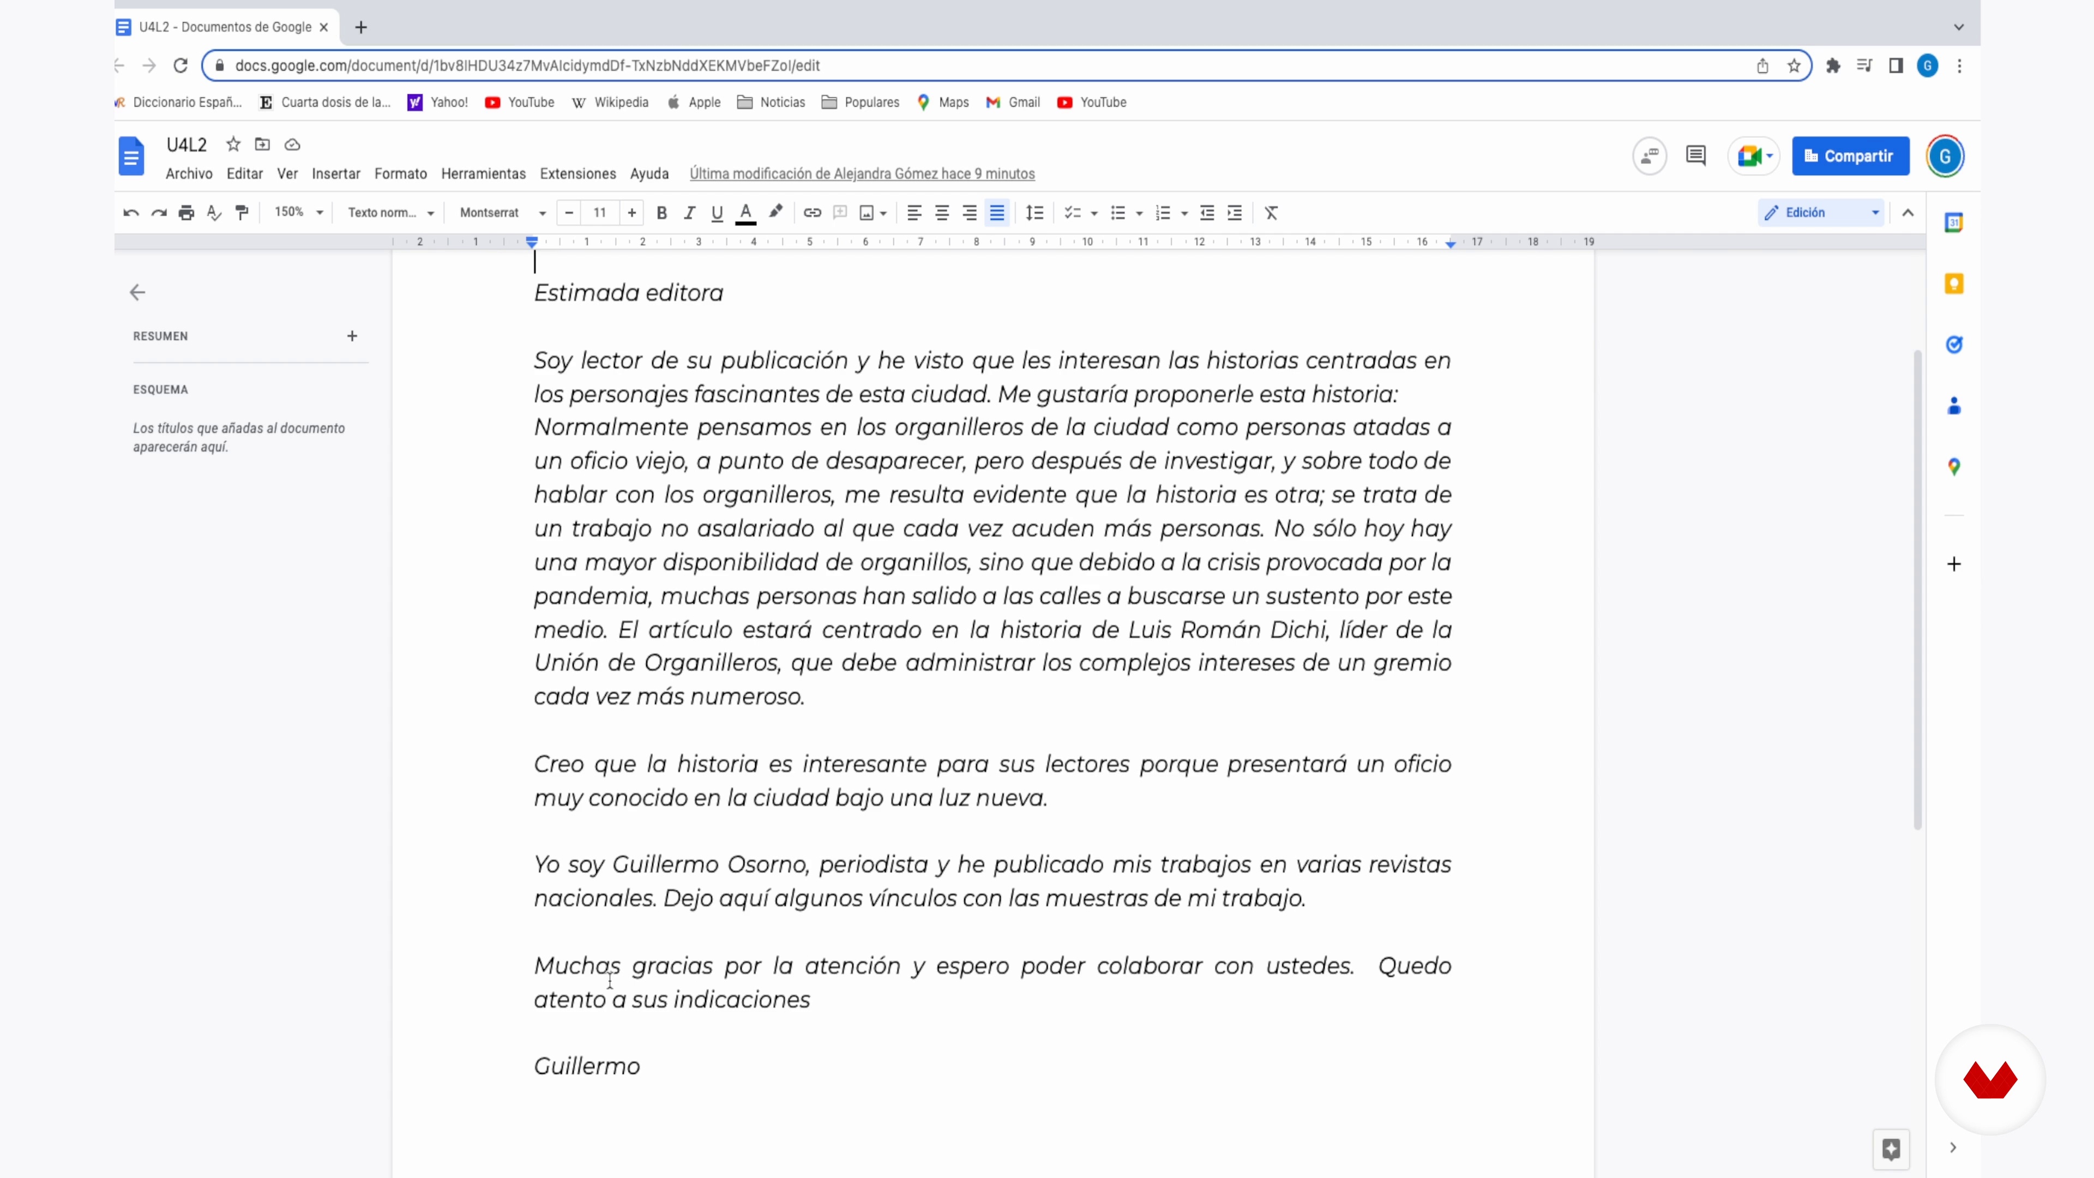
Task: Open the Editar menu
Action: tap(245, 174)
